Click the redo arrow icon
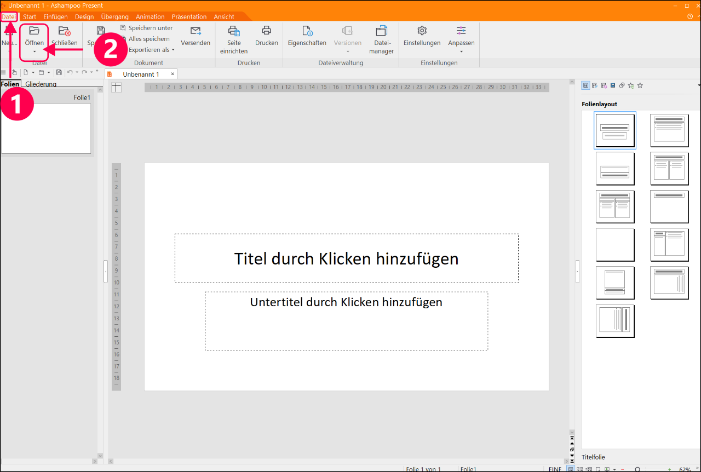Image resolution: width=701 pixels, height=472 pixels. click(84, 72)
